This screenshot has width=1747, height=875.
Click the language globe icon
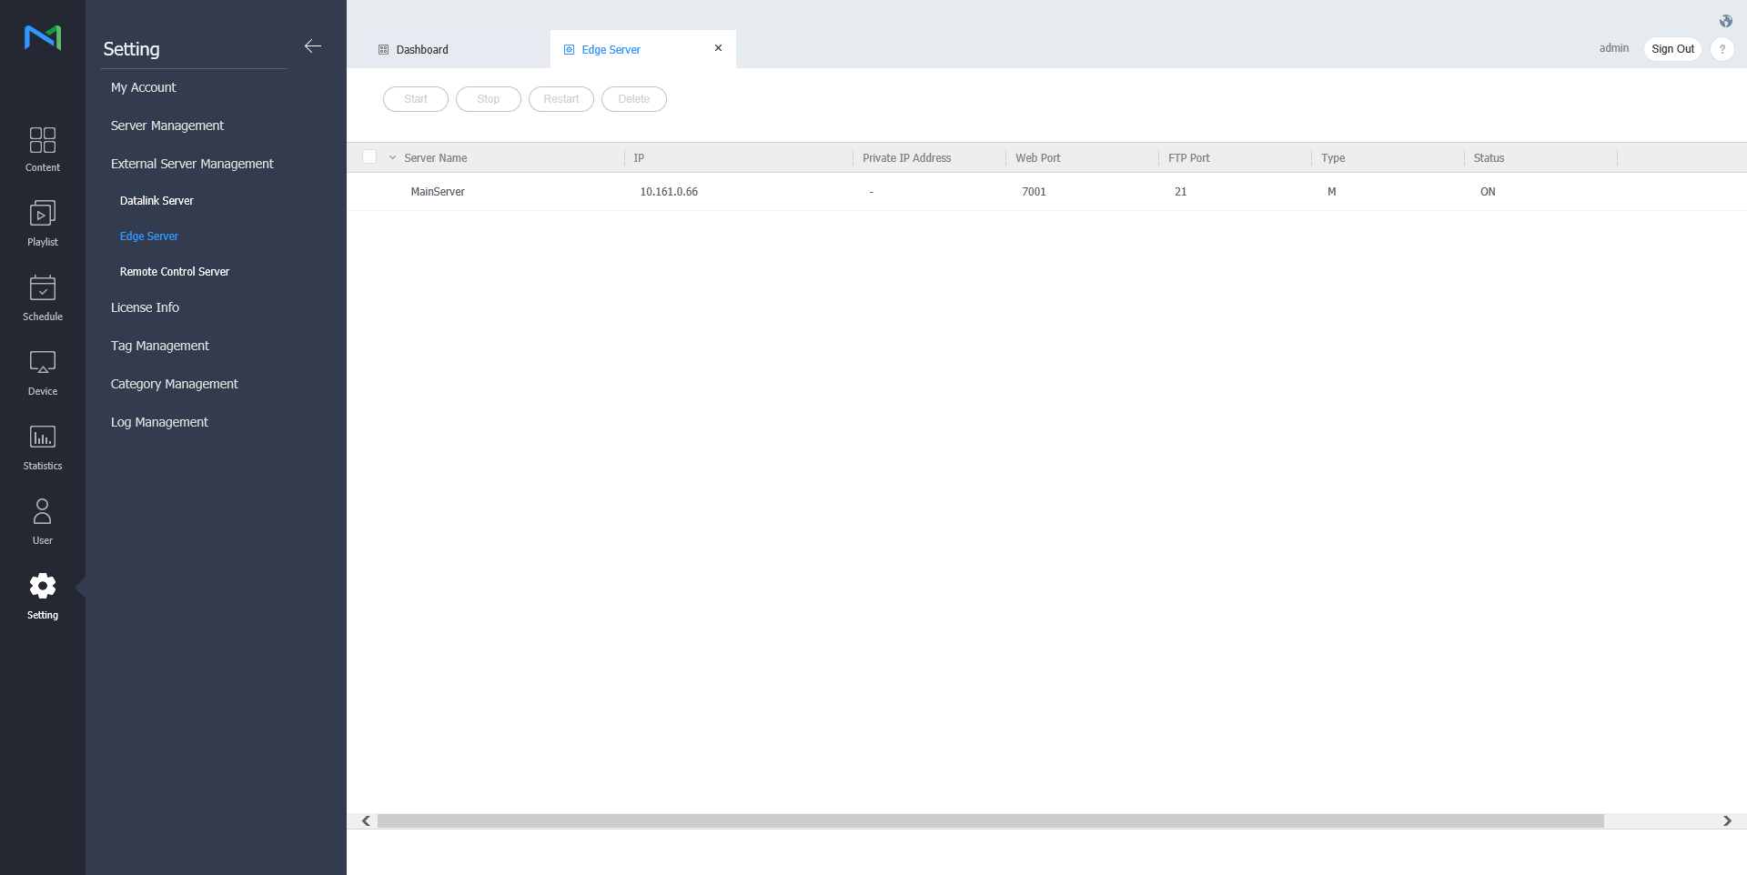click(x=1725, y=20)
